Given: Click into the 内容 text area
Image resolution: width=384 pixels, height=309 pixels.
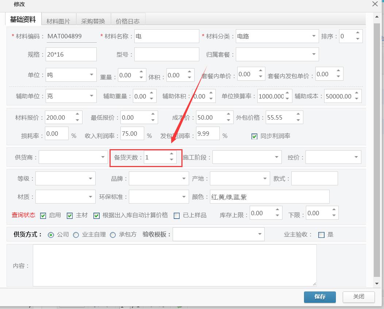Looking at the screenshot, I should tap(174, 265).
